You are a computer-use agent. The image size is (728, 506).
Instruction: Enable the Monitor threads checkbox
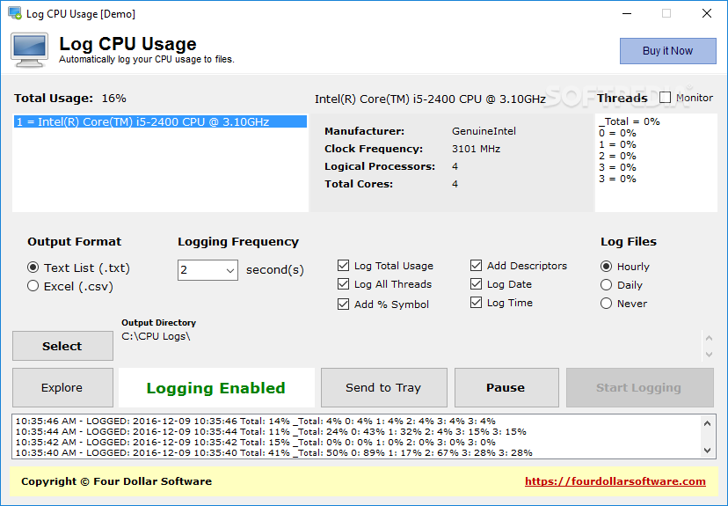point(665,98)
